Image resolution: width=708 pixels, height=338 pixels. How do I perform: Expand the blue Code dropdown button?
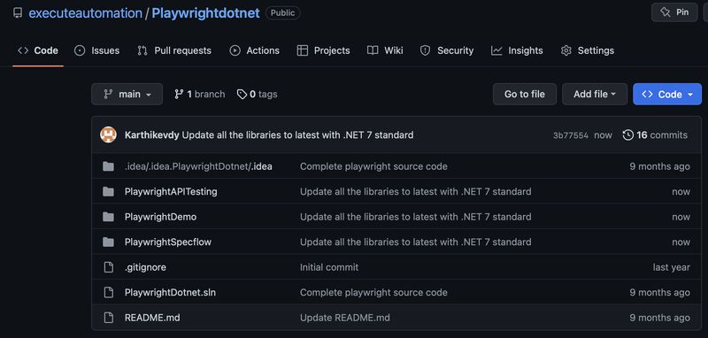point(667,95)
